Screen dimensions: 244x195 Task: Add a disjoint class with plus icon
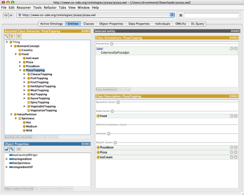[115, 143]
